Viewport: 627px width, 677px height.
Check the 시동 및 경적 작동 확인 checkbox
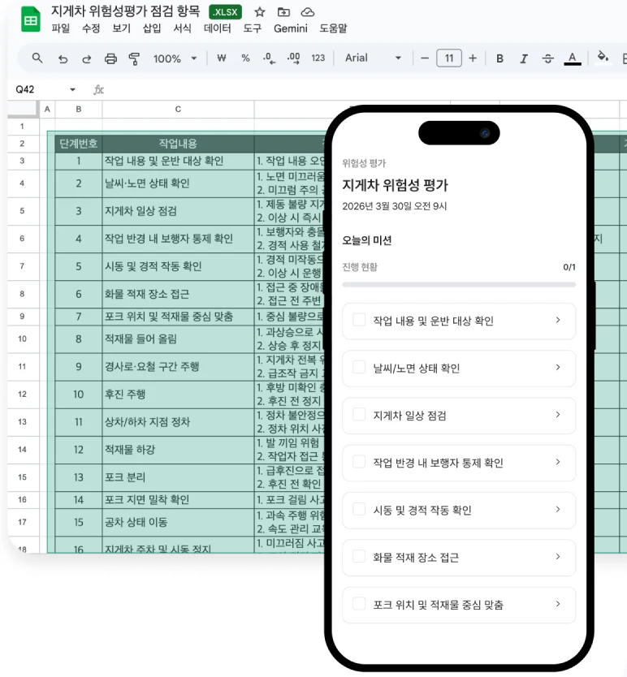[x=359, y=509]
